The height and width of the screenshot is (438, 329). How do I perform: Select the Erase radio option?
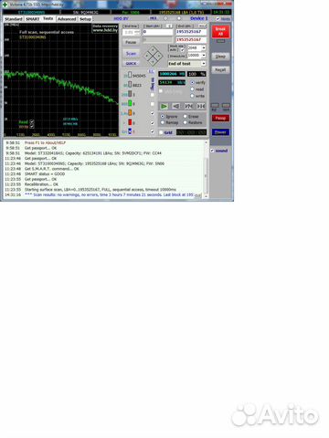coord(185,117)
